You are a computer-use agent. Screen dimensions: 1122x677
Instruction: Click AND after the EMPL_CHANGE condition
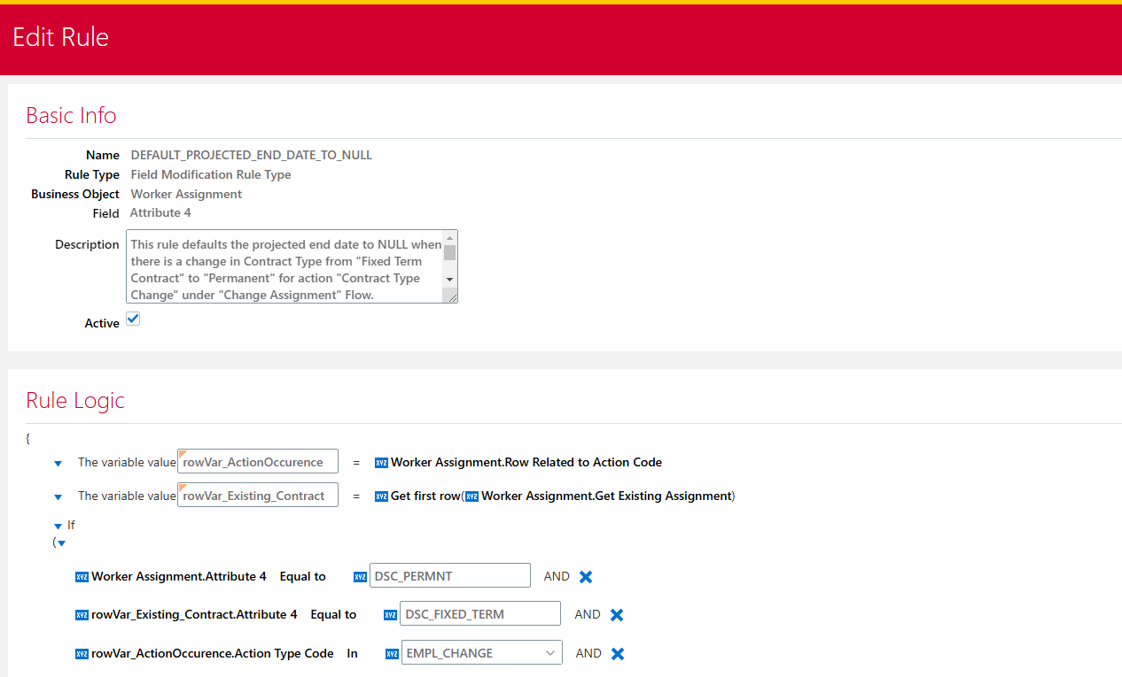pos(588,652)
